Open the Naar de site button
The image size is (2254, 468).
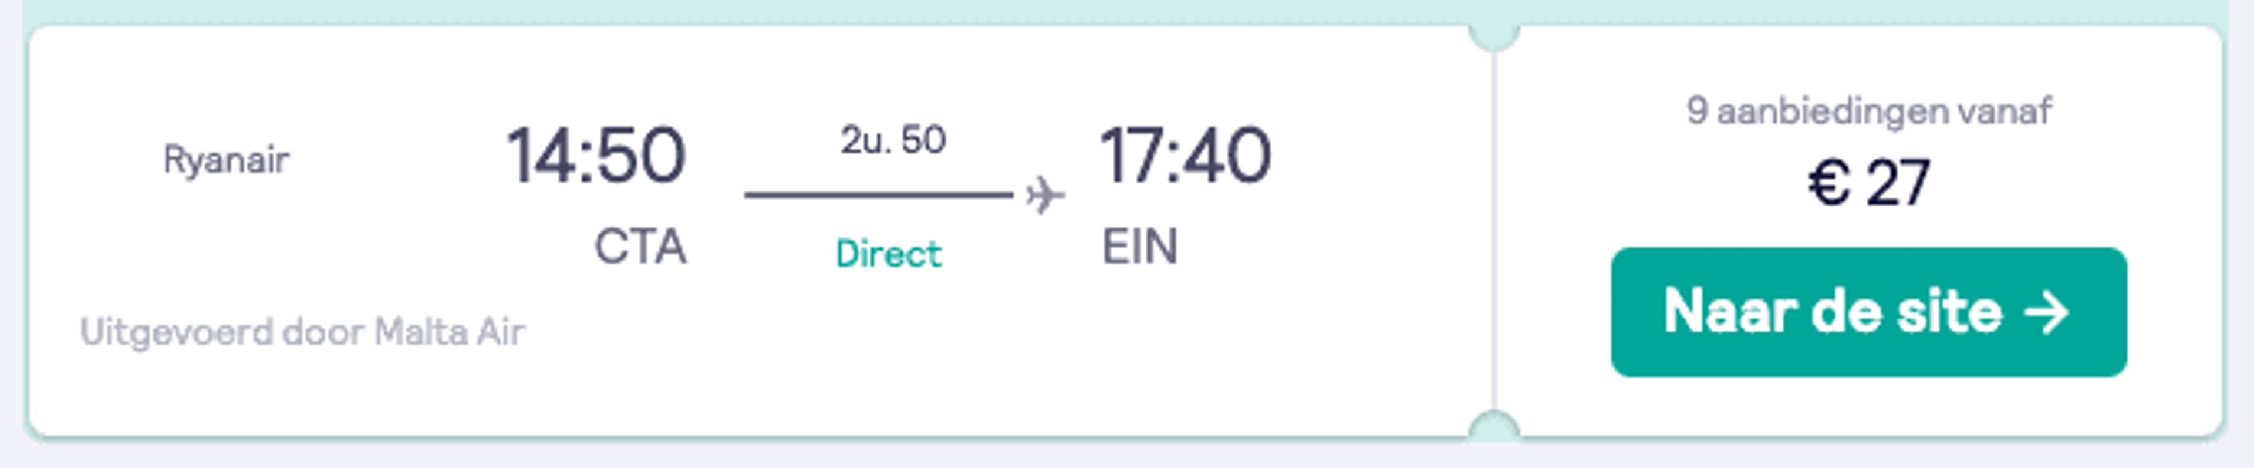click(x=1869, y=312)
